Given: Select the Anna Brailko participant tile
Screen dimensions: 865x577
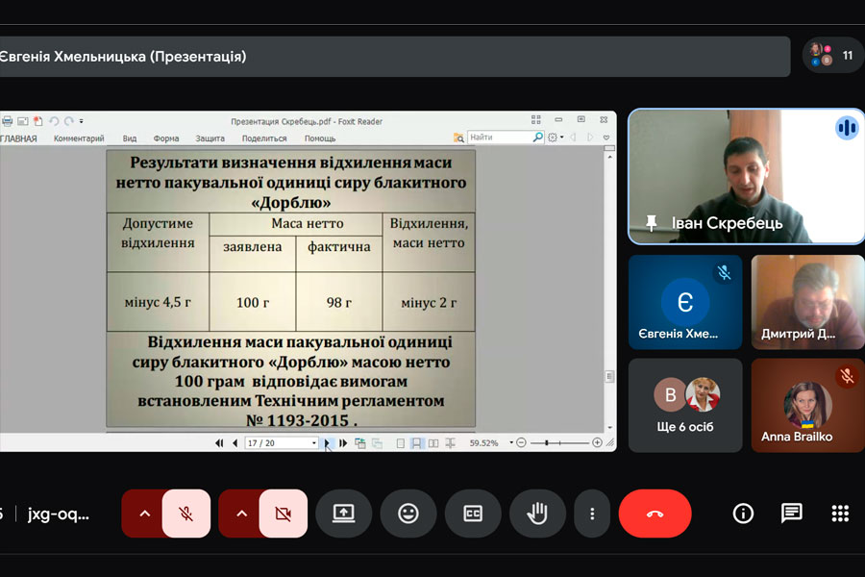Looking at the screenshot, I should click(x=807, y=405).
